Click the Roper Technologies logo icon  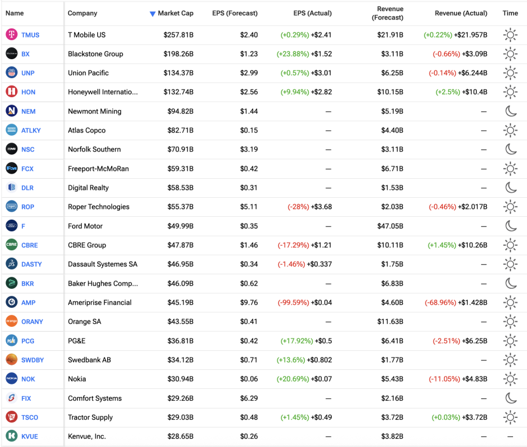tap(12, 207)
